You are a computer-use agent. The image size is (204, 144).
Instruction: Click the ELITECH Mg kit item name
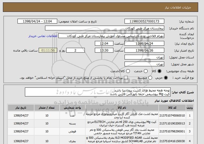(x=122, y=124)
